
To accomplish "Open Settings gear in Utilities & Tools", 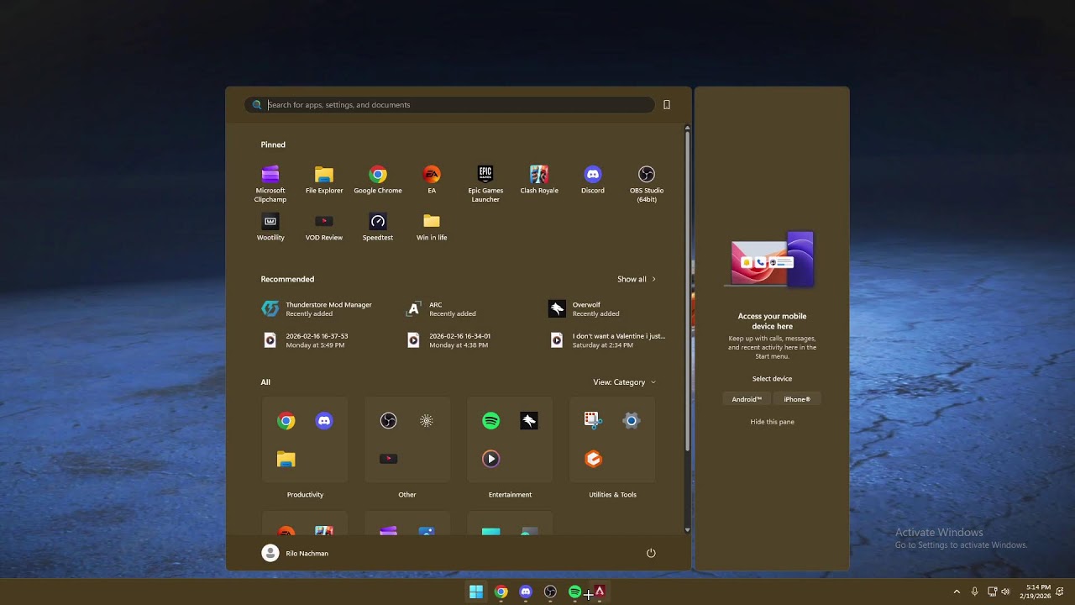I will click(x=632, y=421).
